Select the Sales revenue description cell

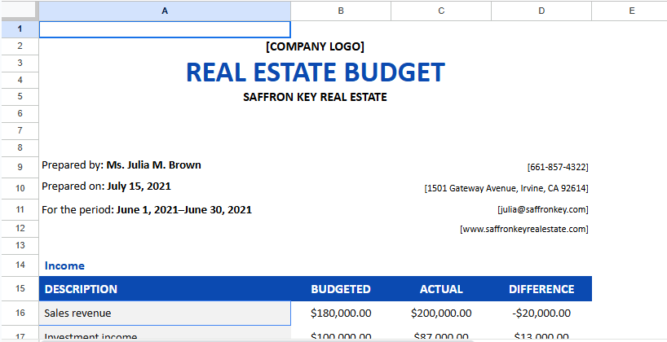pyautogui.click(x=165, y=313)
